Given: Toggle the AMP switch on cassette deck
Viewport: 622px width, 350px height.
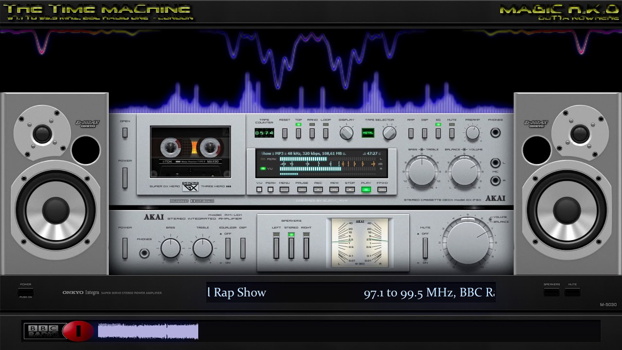Looking at the screenshot, I should (411, 133).
